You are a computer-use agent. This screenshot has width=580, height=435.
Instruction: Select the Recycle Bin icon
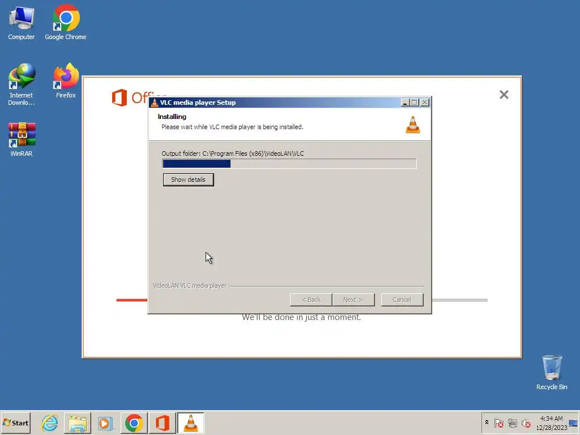pyautogui.click(x=552, y=373)
